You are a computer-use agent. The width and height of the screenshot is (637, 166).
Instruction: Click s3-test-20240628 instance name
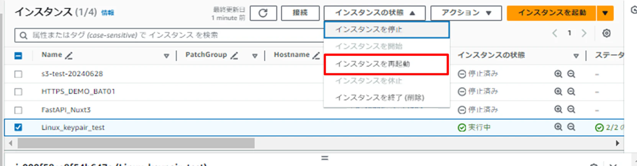(72, 74)
